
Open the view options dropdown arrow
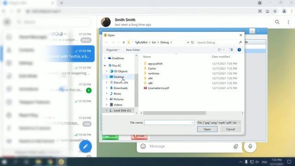point(224,50)
